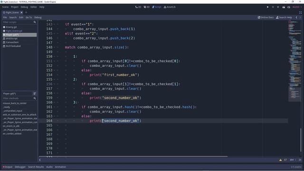The image size is (304, 171).
Task: Open the Go To menu
Action: pos(28,18)
